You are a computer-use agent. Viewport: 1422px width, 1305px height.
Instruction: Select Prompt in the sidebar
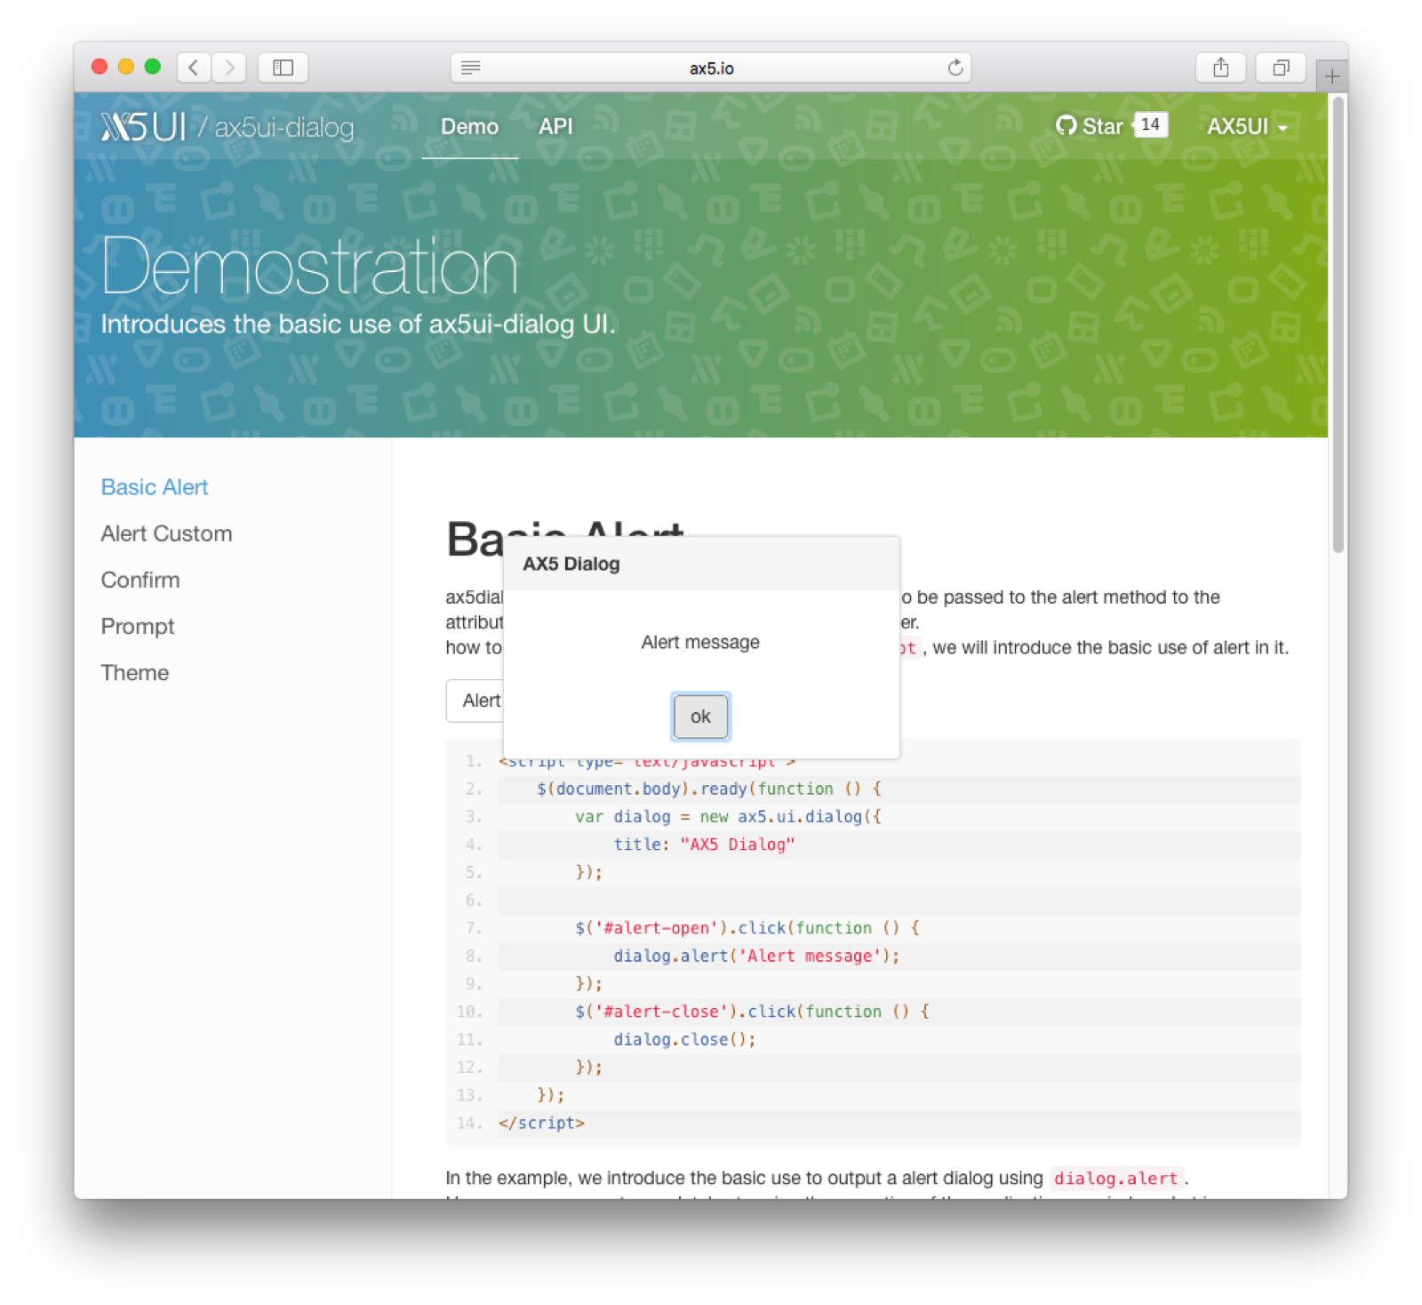pos(138,626)
